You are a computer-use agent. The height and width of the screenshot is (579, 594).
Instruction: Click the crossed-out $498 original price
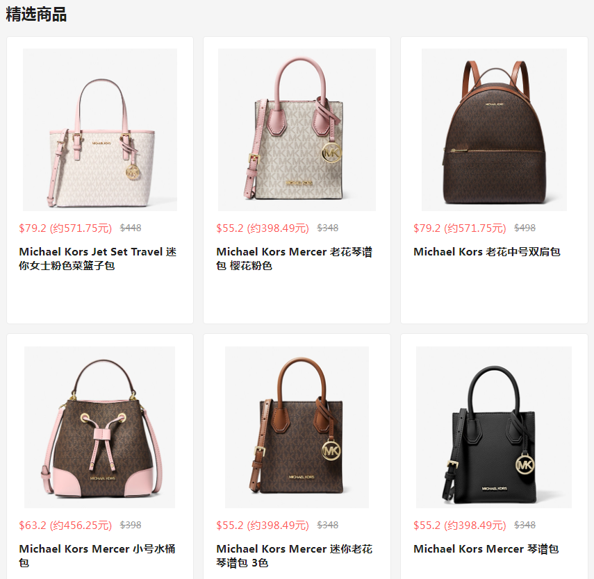pos(525,228)
